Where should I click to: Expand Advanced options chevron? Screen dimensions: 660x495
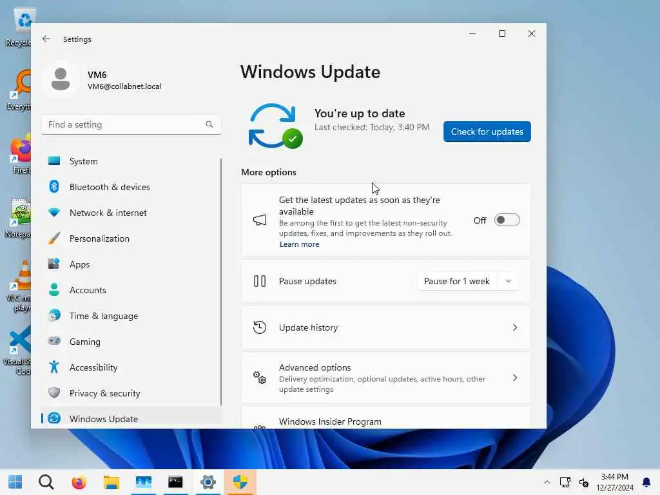[515, 378]
